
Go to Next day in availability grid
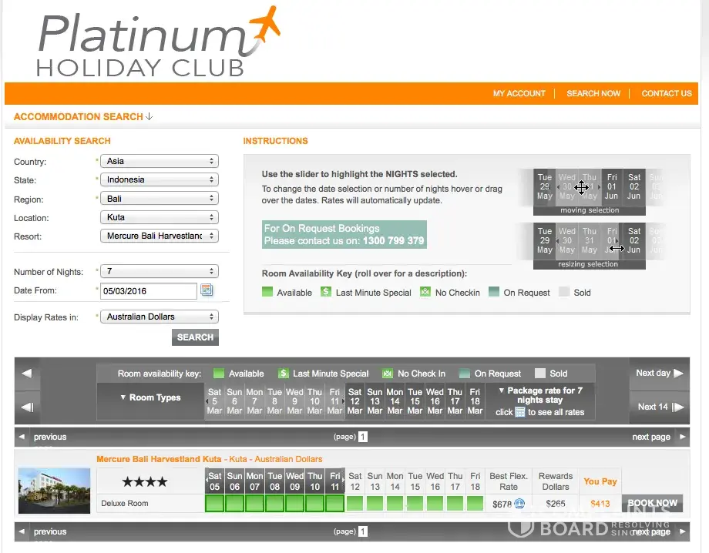(659, 374)
